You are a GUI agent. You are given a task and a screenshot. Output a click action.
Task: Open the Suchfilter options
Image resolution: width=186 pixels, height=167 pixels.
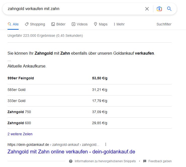click(164, 24)
